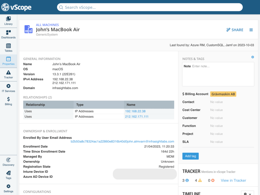Click the enrollment date 21/04/2023, 11:20:33
The height and width of the screenshot is (195, 260).
pyautogui.click(x=159, y=147)
